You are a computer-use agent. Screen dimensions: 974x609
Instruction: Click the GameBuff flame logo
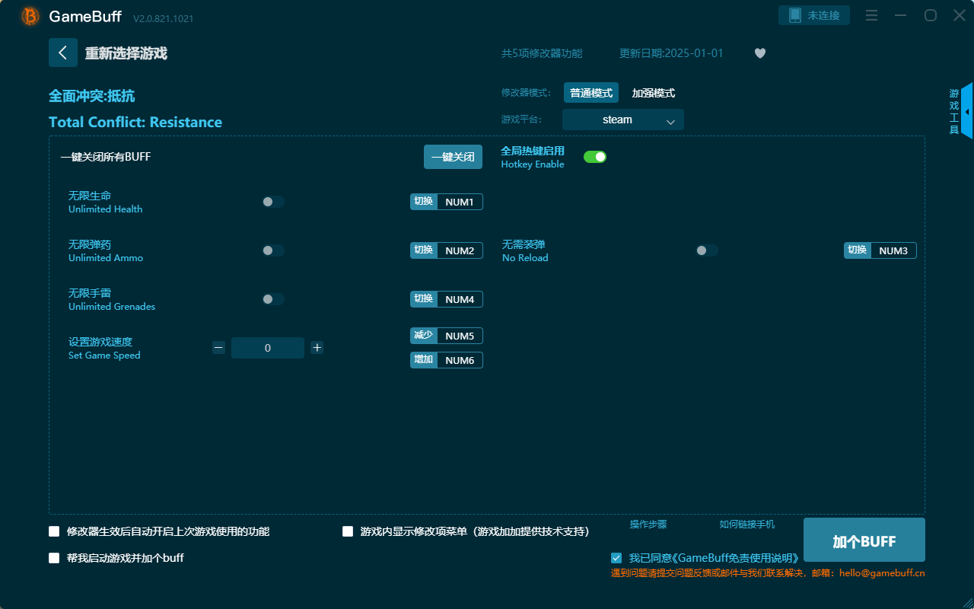[x=30, y=15]
